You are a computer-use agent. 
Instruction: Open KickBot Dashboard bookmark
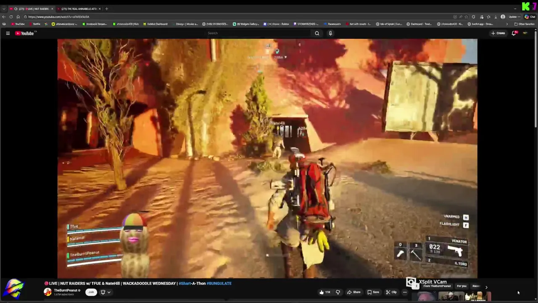(x=155, y=24)
